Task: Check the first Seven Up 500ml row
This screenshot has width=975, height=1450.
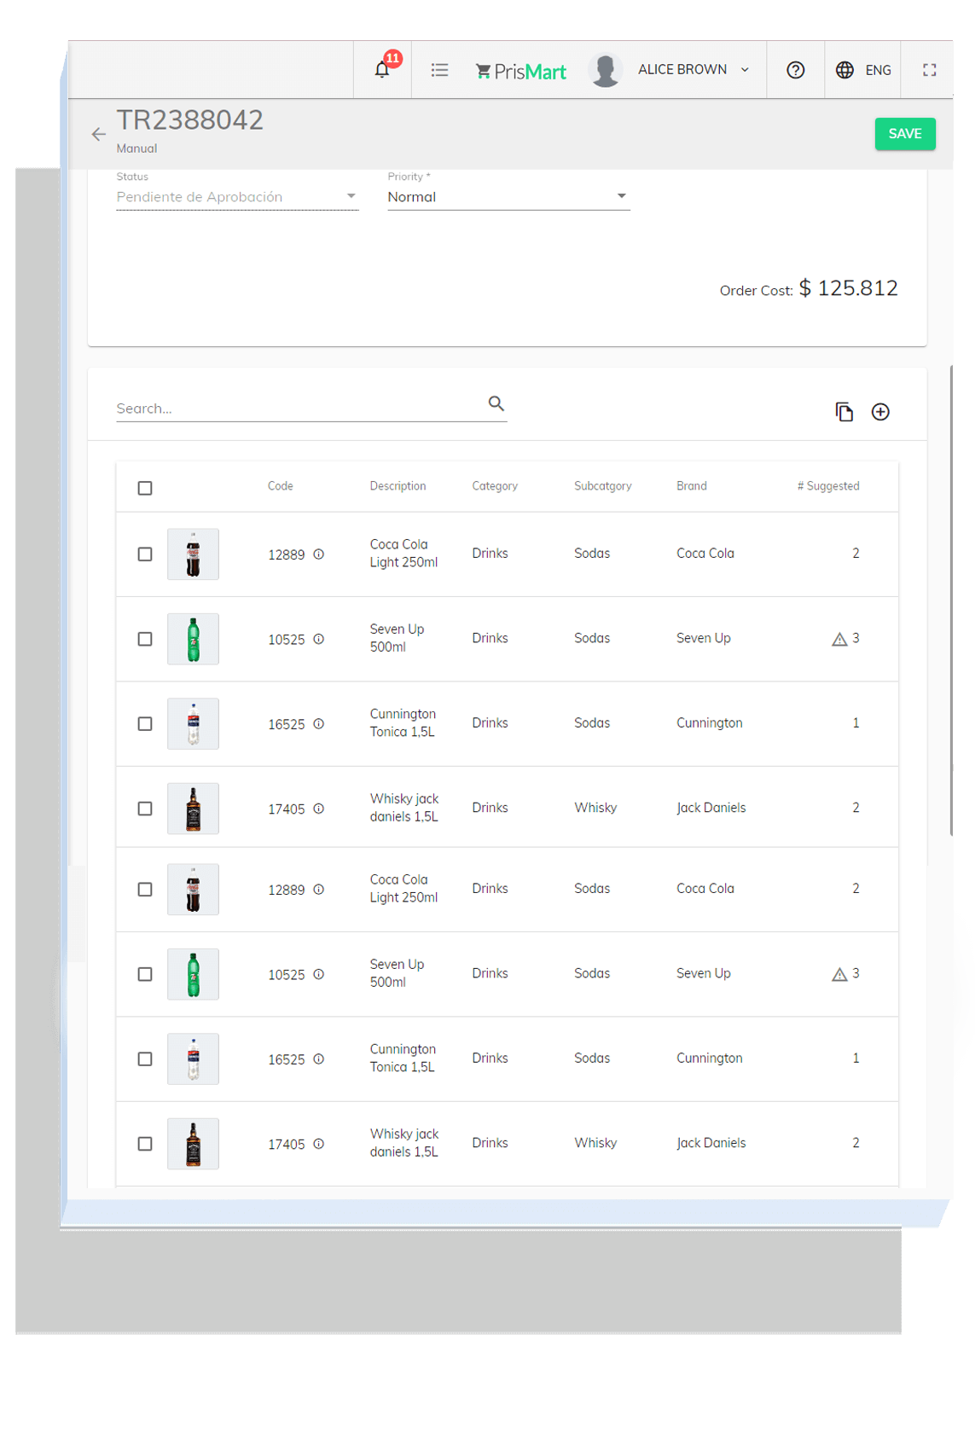Action: (145, 639)
